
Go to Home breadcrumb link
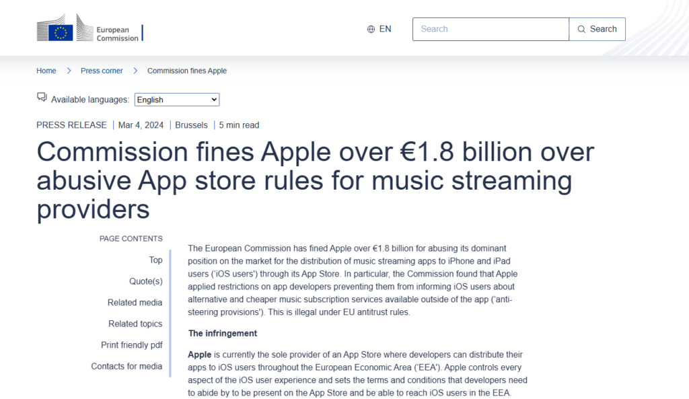tap(46, 71)
